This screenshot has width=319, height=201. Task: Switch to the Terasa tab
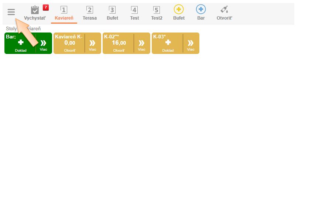click(x=90, y=13)
